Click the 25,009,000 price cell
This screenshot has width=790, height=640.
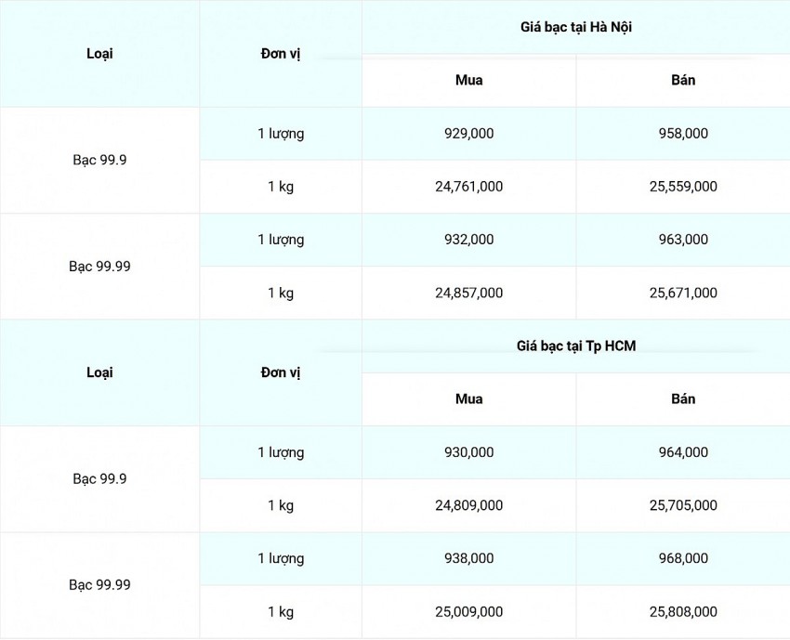click(469, 613)
